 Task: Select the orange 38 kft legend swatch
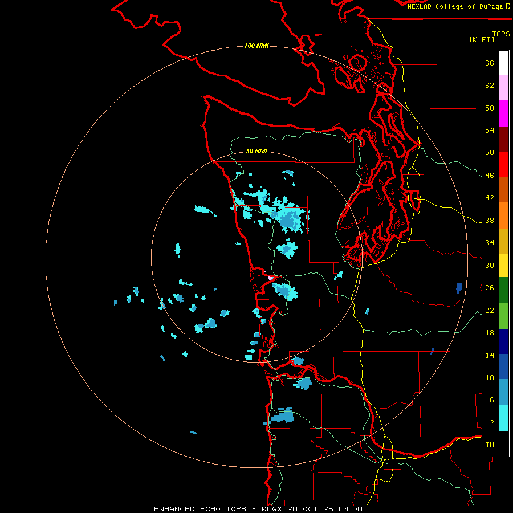pyautogui.click(x=503, y=215)
